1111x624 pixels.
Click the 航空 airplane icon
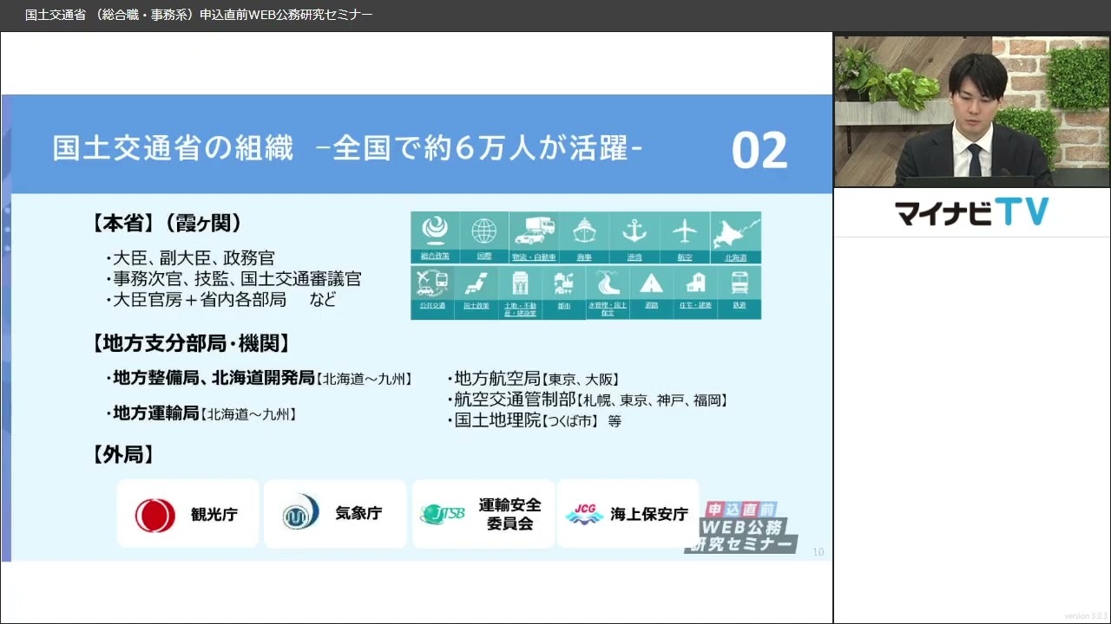[685, 231]
